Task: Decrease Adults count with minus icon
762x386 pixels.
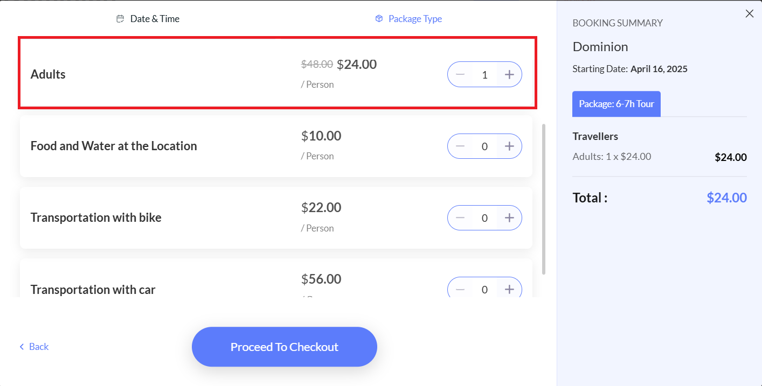Action: 460,74
